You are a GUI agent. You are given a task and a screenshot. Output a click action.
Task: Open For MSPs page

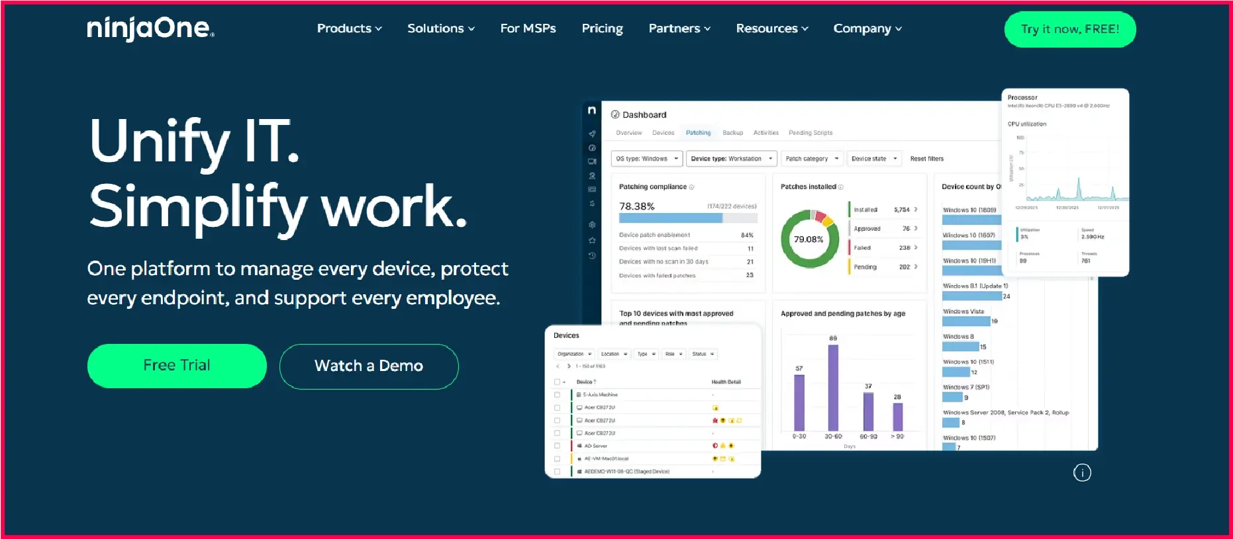coord(528,28)
